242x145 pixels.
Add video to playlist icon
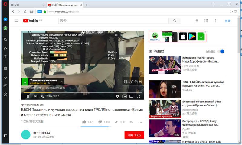pyautogui.click(x=131, y=122)
